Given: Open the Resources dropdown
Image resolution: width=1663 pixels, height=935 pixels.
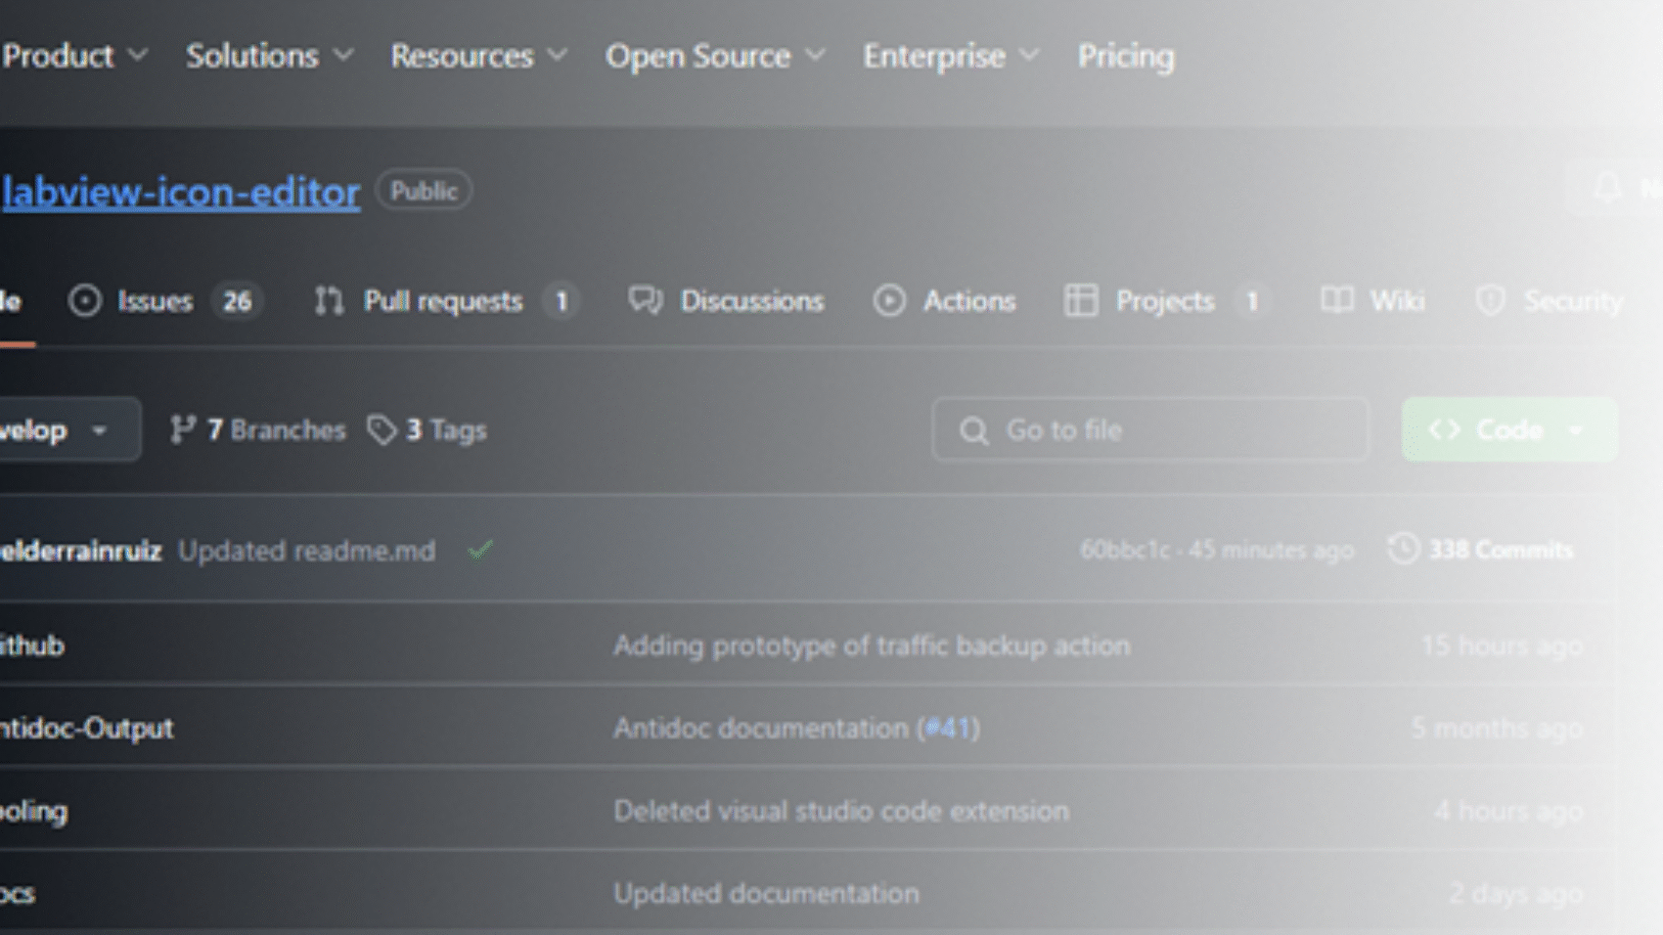Looking at the screenshot, I should [478, 56].
